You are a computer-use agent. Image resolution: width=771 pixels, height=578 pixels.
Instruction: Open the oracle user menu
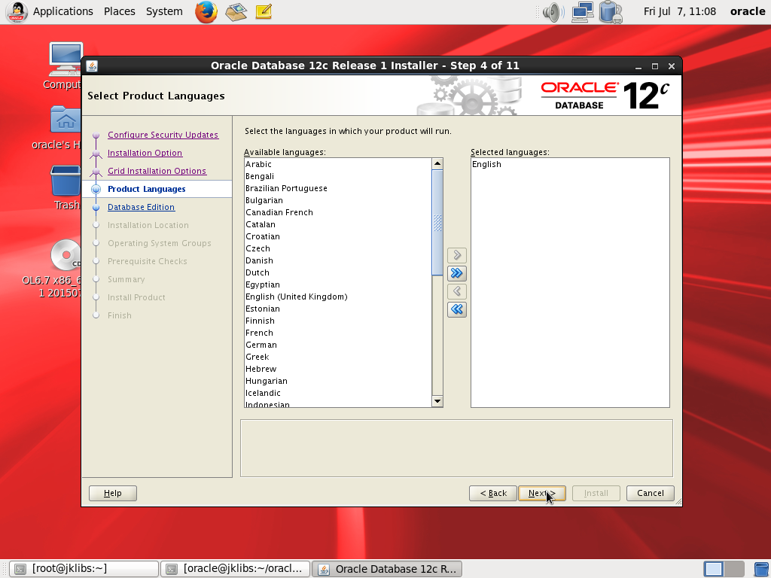[x=748, y=11]
